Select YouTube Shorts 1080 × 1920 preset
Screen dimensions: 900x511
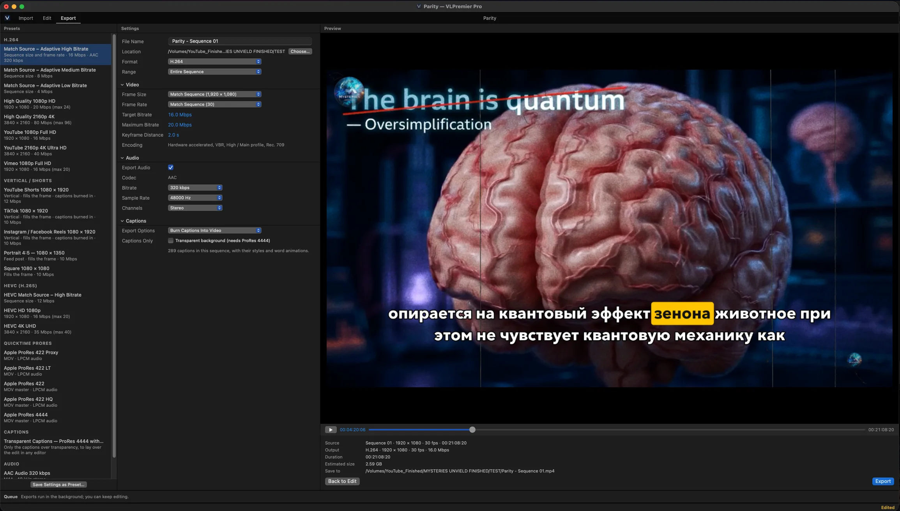click(x=56, y=195)
